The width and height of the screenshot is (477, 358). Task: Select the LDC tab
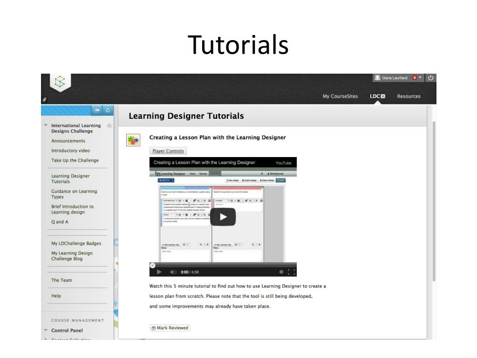375,96
